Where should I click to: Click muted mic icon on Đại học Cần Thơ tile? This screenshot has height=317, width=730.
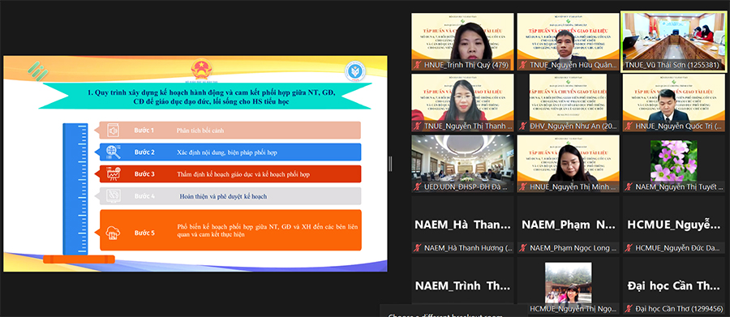click(x=629, y=308)
